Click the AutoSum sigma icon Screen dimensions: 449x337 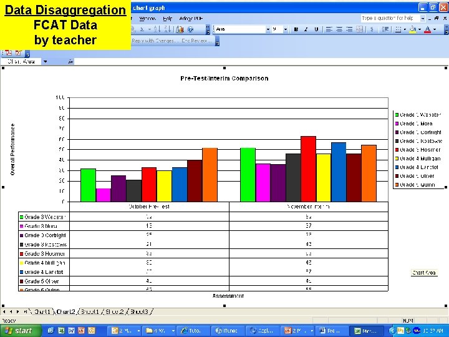point(142,29)
